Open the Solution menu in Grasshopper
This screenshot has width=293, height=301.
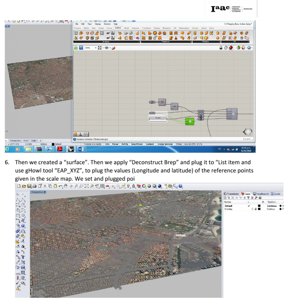point(107,24)
